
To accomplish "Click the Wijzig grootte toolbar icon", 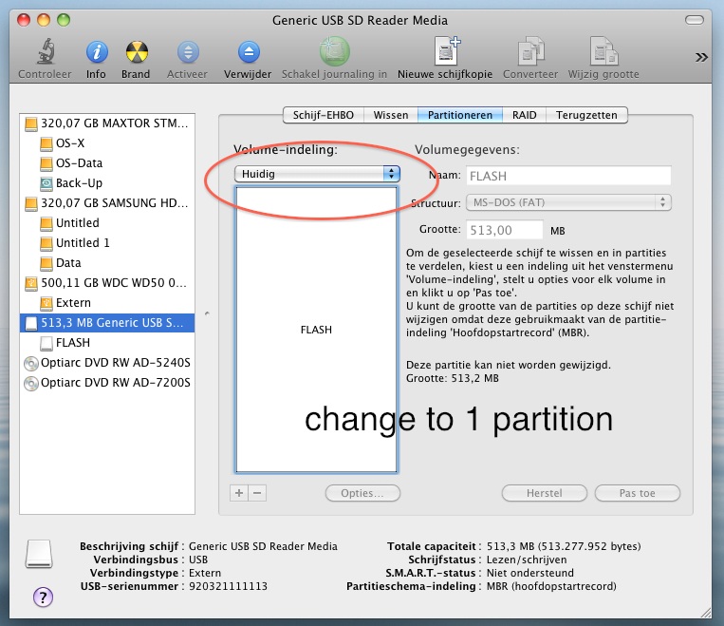I will tap(603, 52).
